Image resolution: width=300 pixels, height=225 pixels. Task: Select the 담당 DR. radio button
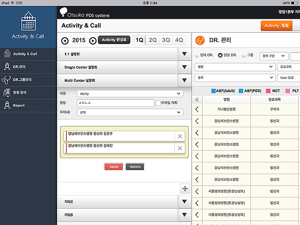[220, 55]
